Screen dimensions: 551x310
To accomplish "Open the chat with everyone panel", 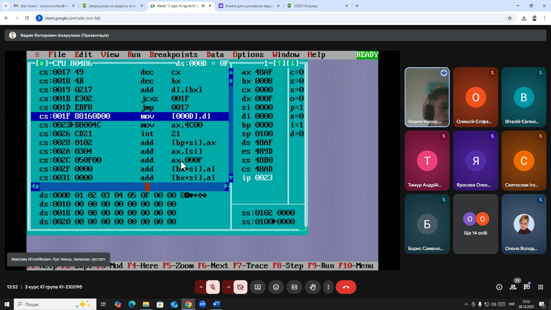I will [x=527, y=287].
